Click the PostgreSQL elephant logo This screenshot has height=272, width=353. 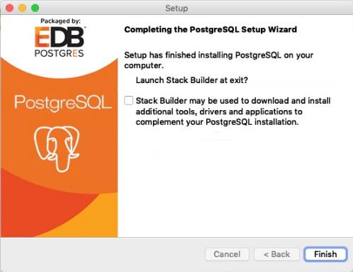pyautogui.click(x=57, y=148)
